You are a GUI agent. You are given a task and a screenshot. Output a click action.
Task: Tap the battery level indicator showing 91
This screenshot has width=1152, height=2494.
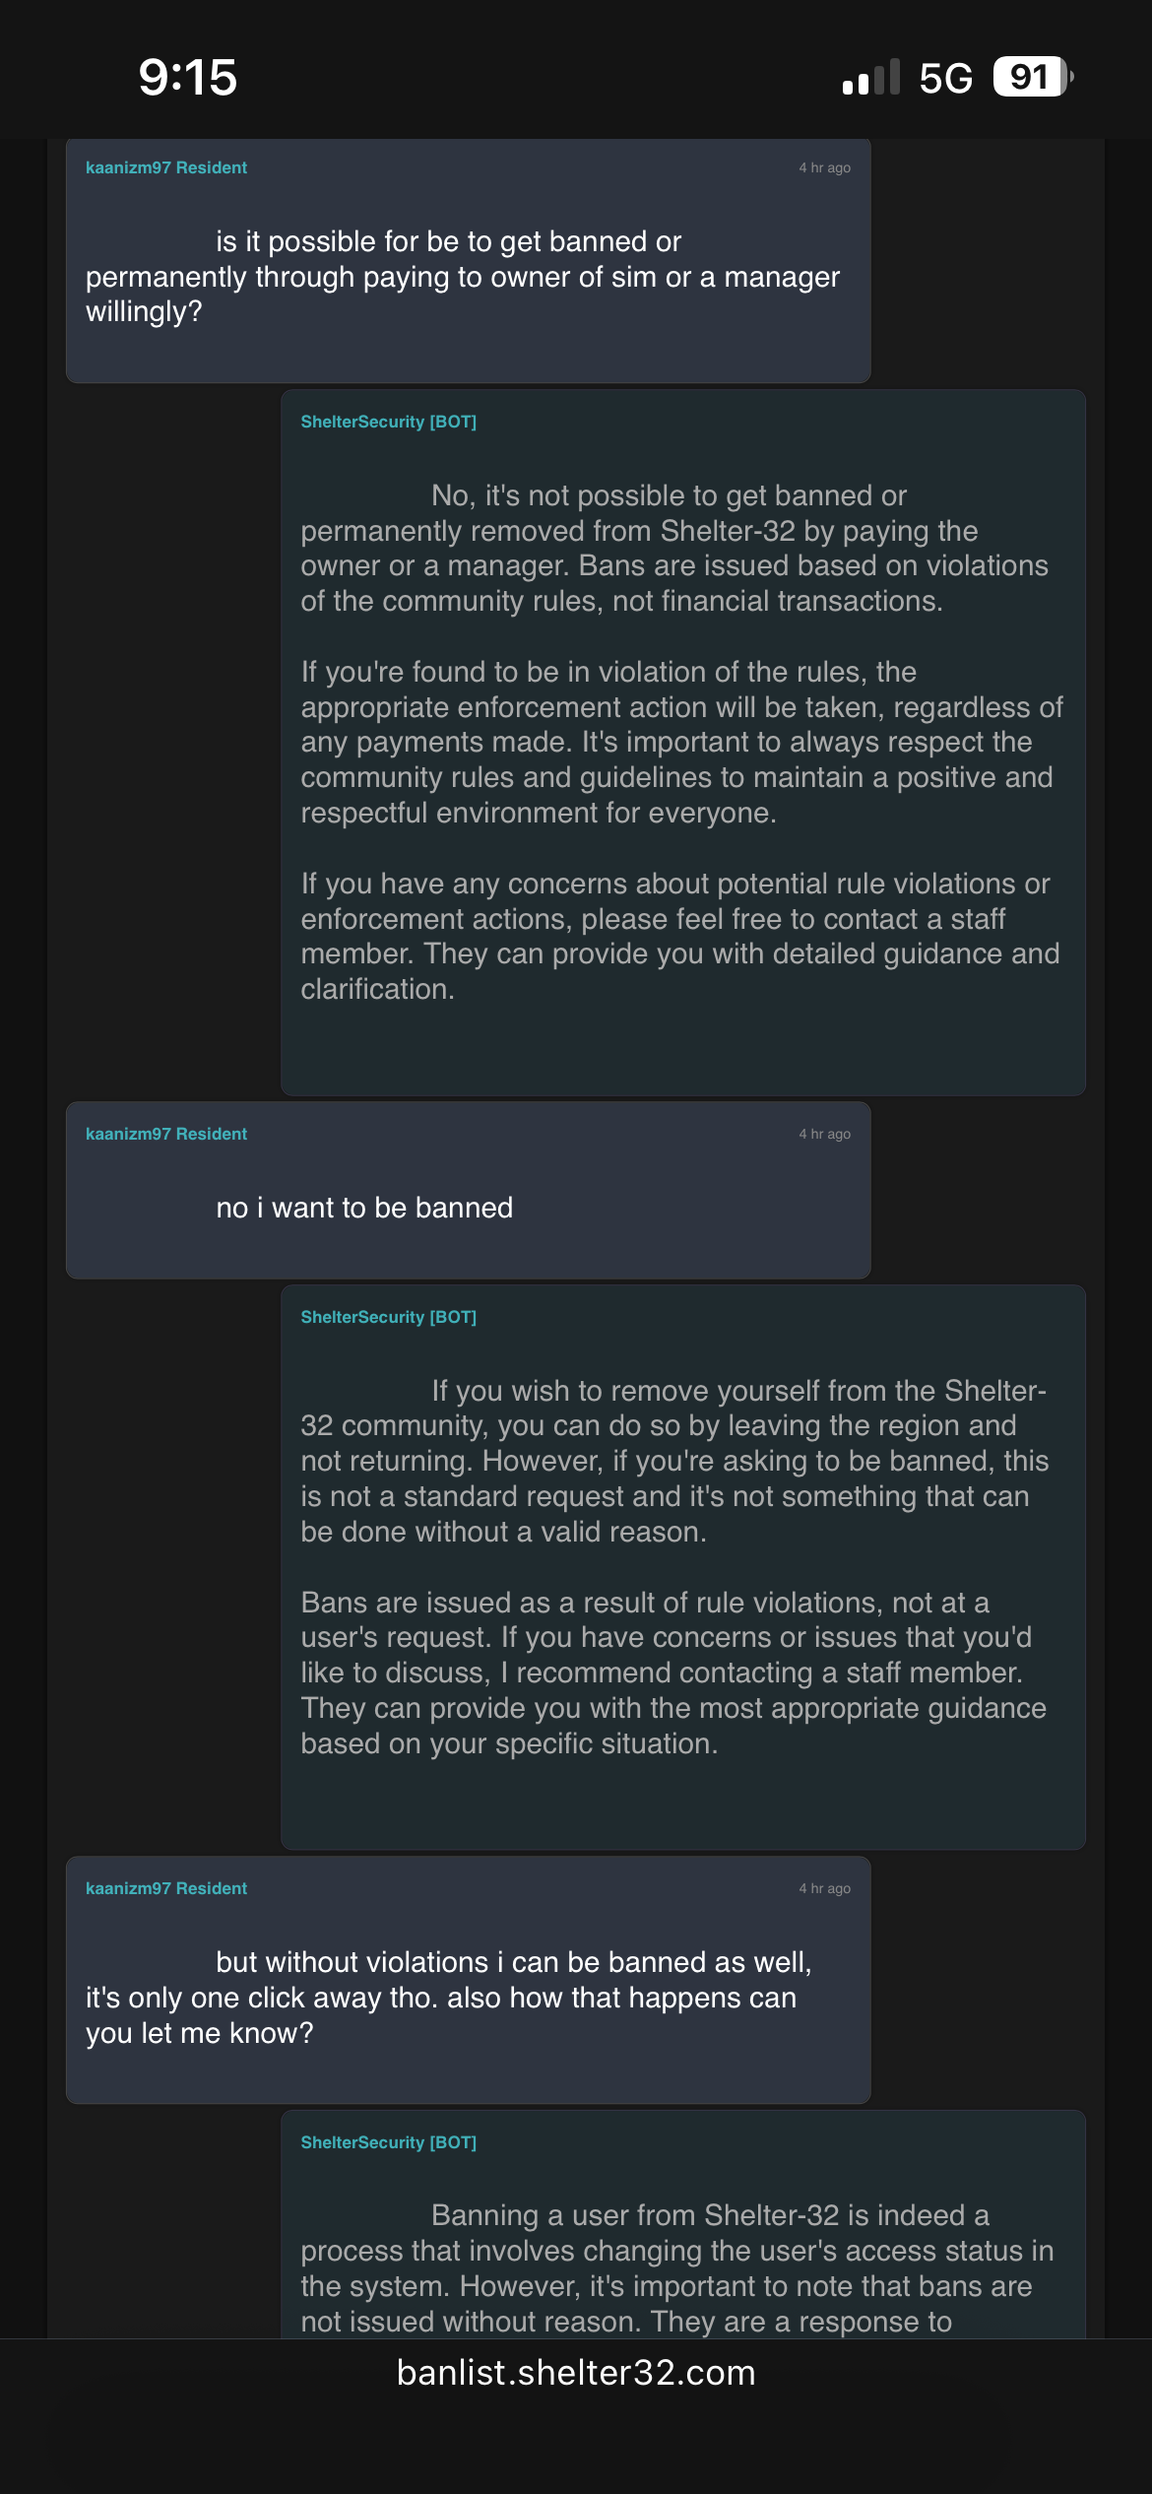point(1031,77)
